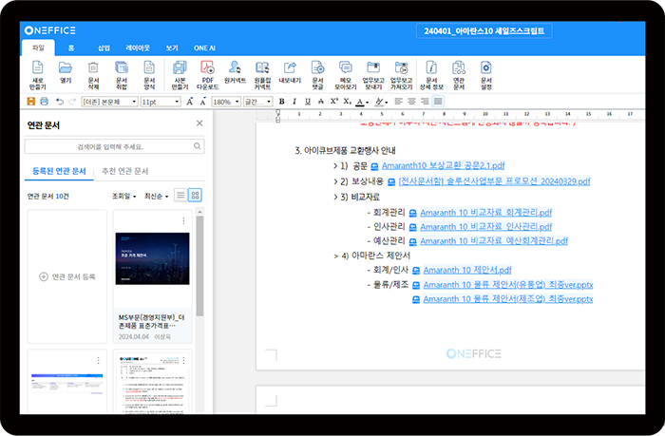Select the 보기 ribbon tab
This screenshot has height=436, width=665.
point(172,47)
